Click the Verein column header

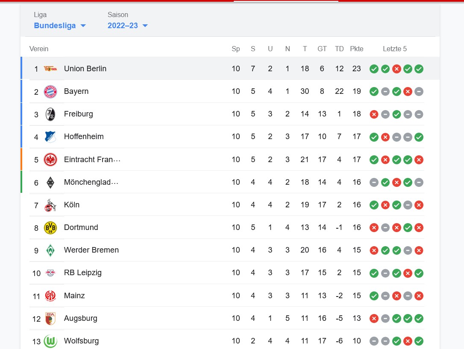point(39,49)
